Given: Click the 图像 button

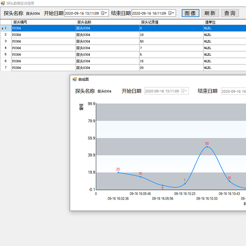Looking at the screenshot, I should click(190, 13).
